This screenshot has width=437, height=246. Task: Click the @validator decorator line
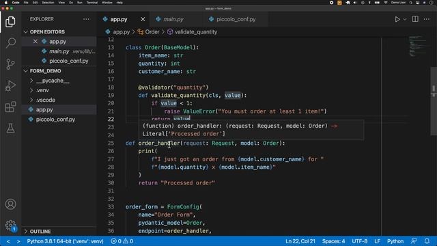(173, 87)
